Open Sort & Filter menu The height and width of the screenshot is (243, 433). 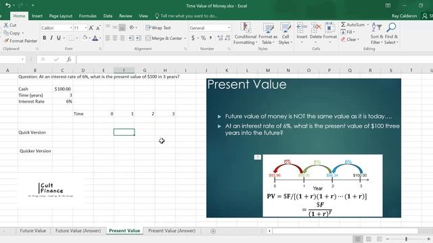click(x=377, y=33)
